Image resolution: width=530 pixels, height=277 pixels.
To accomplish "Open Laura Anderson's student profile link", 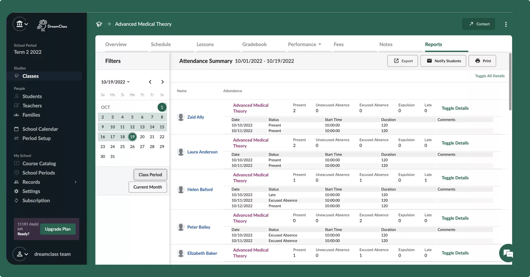I will pyautogui.click(x=202, y=152).
